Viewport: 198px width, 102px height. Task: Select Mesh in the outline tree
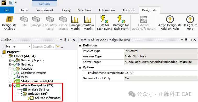coord(24,77)
